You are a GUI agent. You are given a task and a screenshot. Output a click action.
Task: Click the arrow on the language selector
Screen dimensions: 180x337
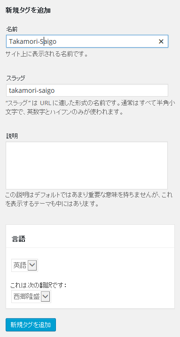pyautogui.click(x=32, y=265)
